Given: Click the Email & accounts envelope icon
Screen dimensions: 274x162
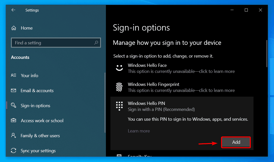Looking at the screenshot, I should point(13,90).
